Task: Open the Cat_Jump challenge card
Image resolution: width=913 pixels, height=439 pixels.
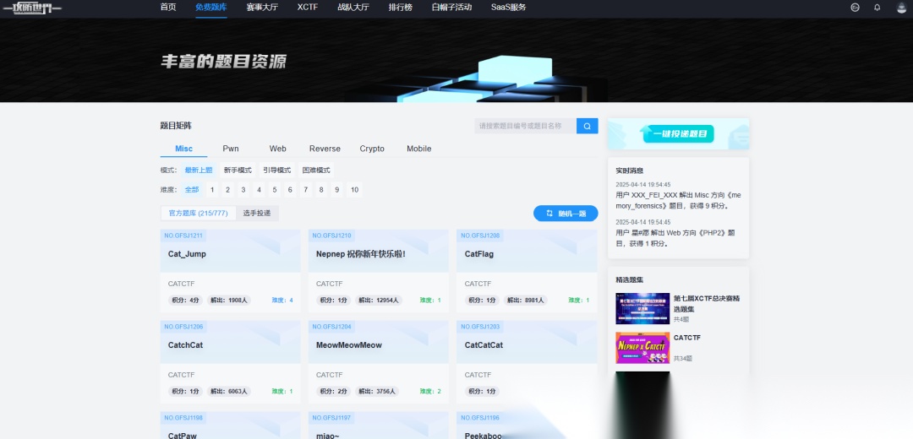Action: (230, 271)
